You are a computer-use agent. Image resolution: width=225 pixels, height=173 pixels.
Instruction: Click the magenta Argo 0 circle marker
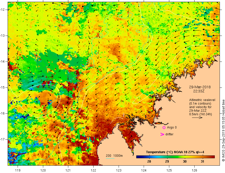coord(164,128)
